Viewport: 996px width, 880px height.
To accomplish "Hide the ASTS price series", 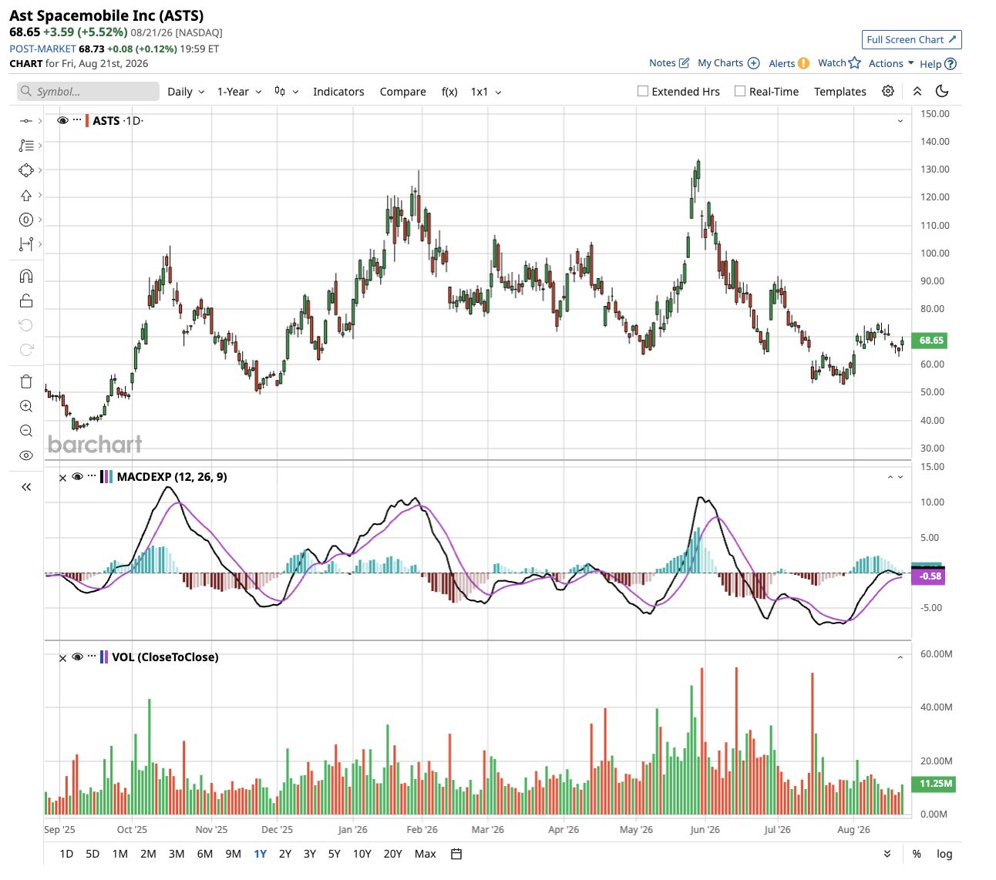I will coord(63,120).
